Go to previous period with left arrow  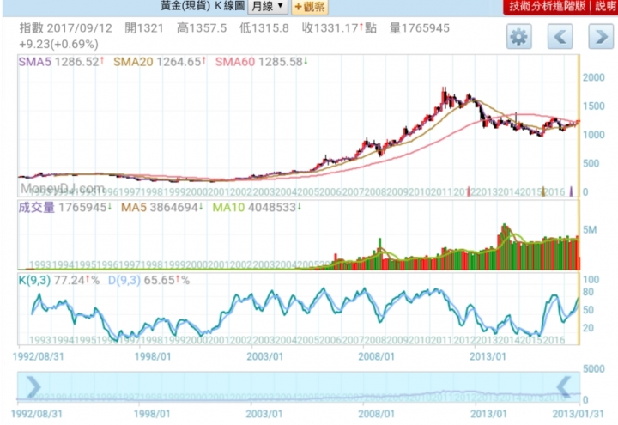[560, 37]
